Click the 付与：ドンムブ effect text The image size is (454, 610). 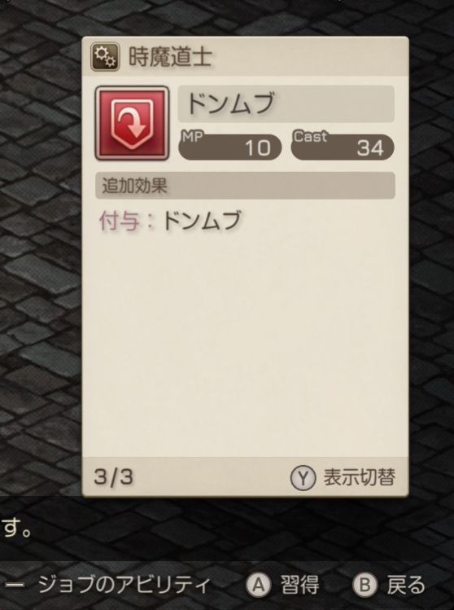click(x=170, y=221)
